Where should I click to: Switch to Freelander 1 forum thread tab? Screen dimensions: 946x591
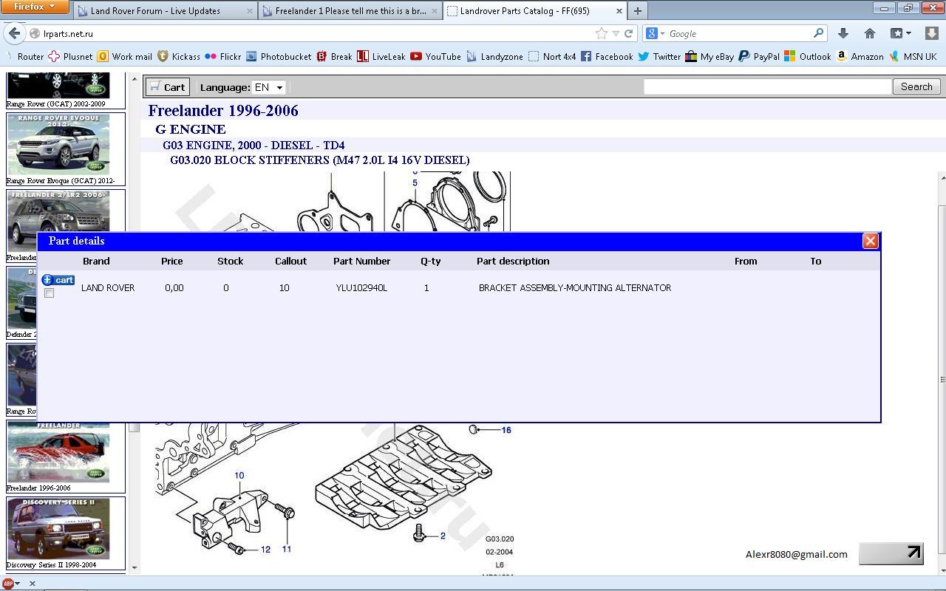tap(350, 11)
